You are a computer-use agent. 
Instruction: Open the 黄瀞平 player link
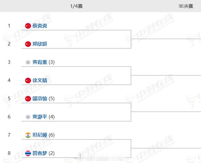(40, 117)
